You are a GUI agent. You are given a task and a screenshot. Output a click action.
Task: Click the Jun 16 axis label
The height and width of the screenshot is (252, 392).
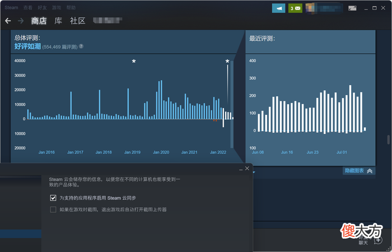pos(287,152)
